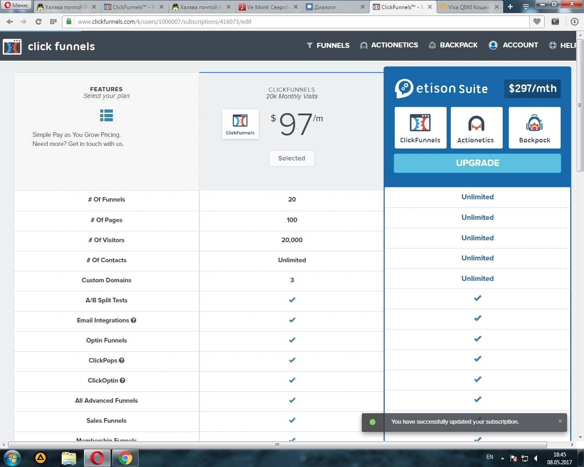Open the Funnels menu in the navigation
584x467 pixels.
(328, 45)
